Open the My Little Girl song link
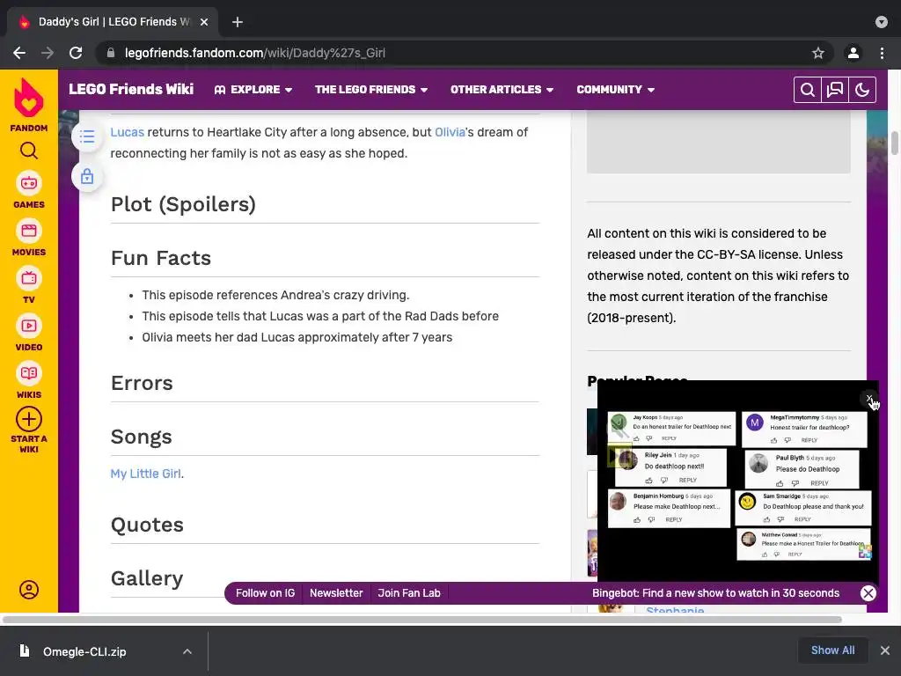 click(x=146, y=474)
